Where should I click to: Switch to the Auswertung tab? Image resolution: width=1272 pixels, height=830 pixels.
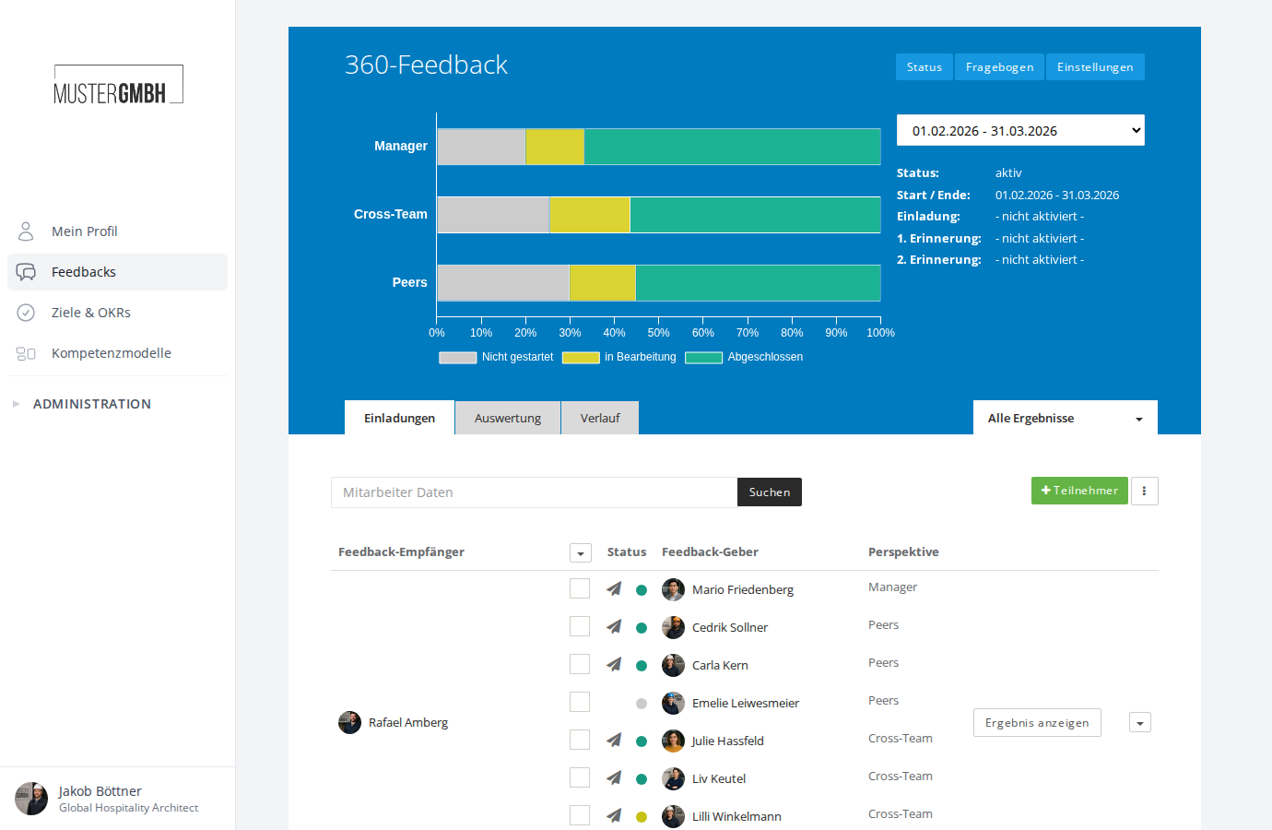tap(508, 418)
